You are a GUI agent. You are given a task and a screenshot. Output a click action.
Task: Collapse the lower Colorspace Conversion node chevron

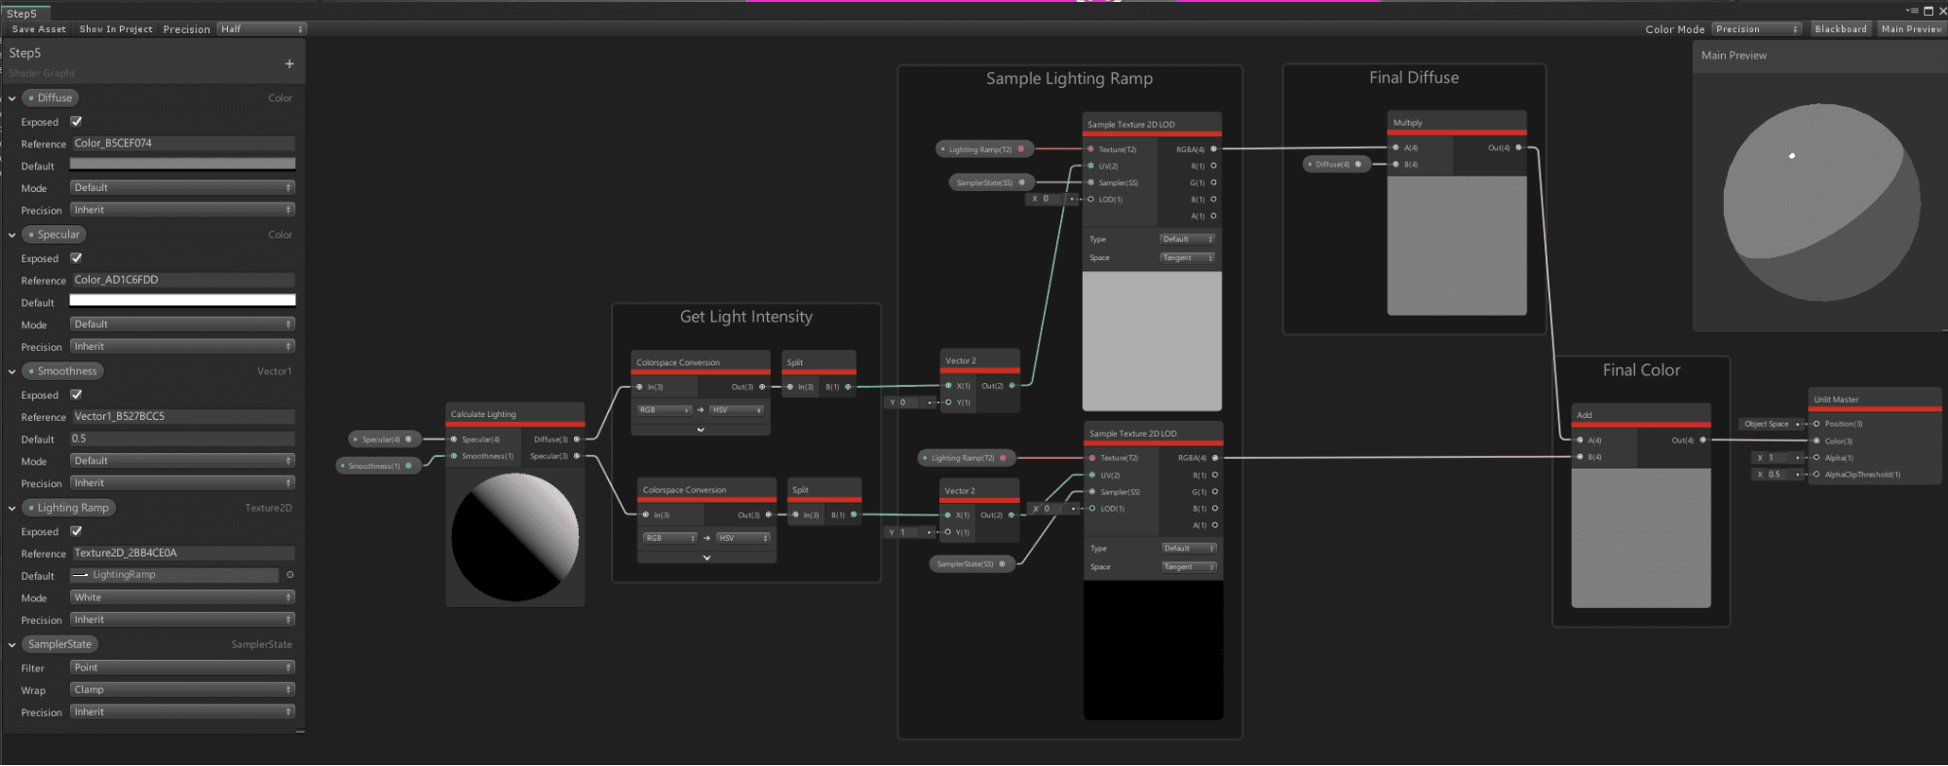(707, 557)
